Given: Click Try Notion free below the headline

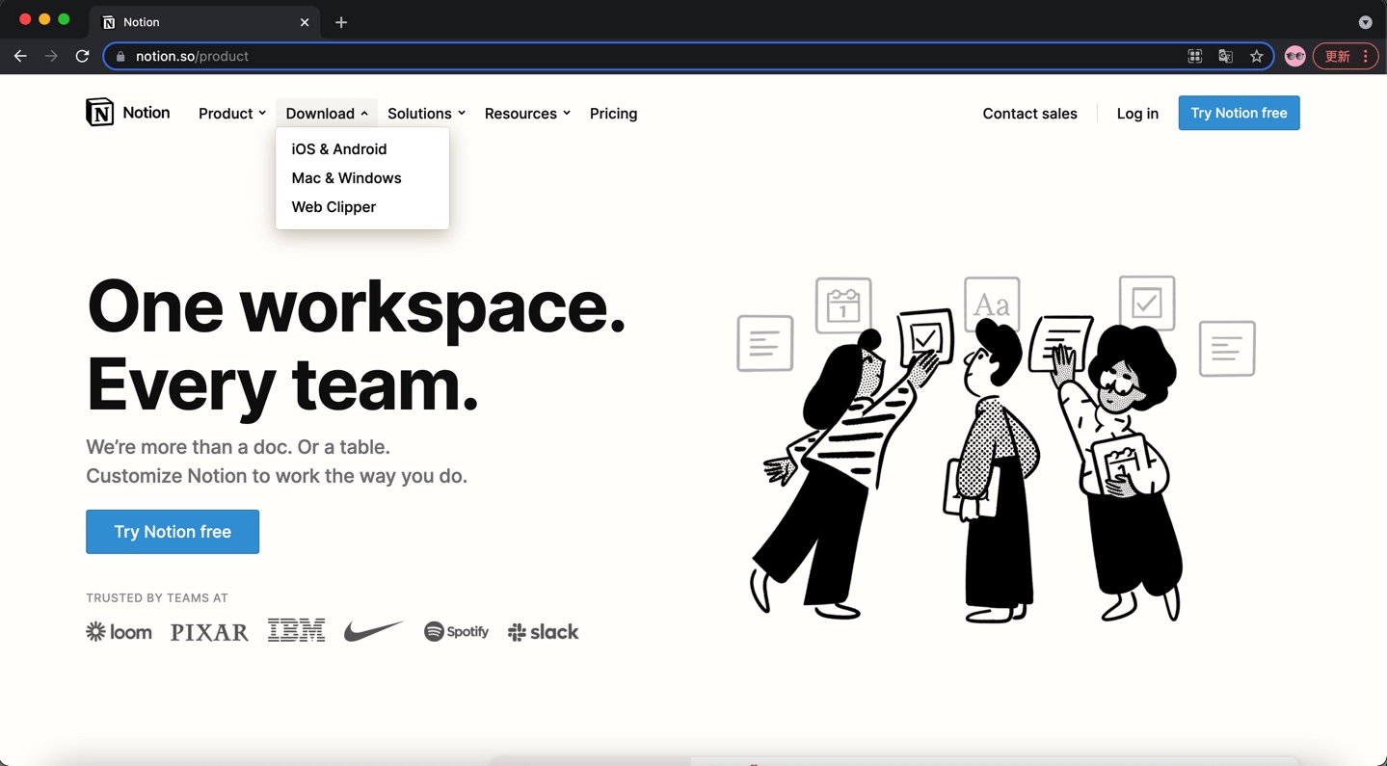Looking at the screenshot, I should (173, 532).
